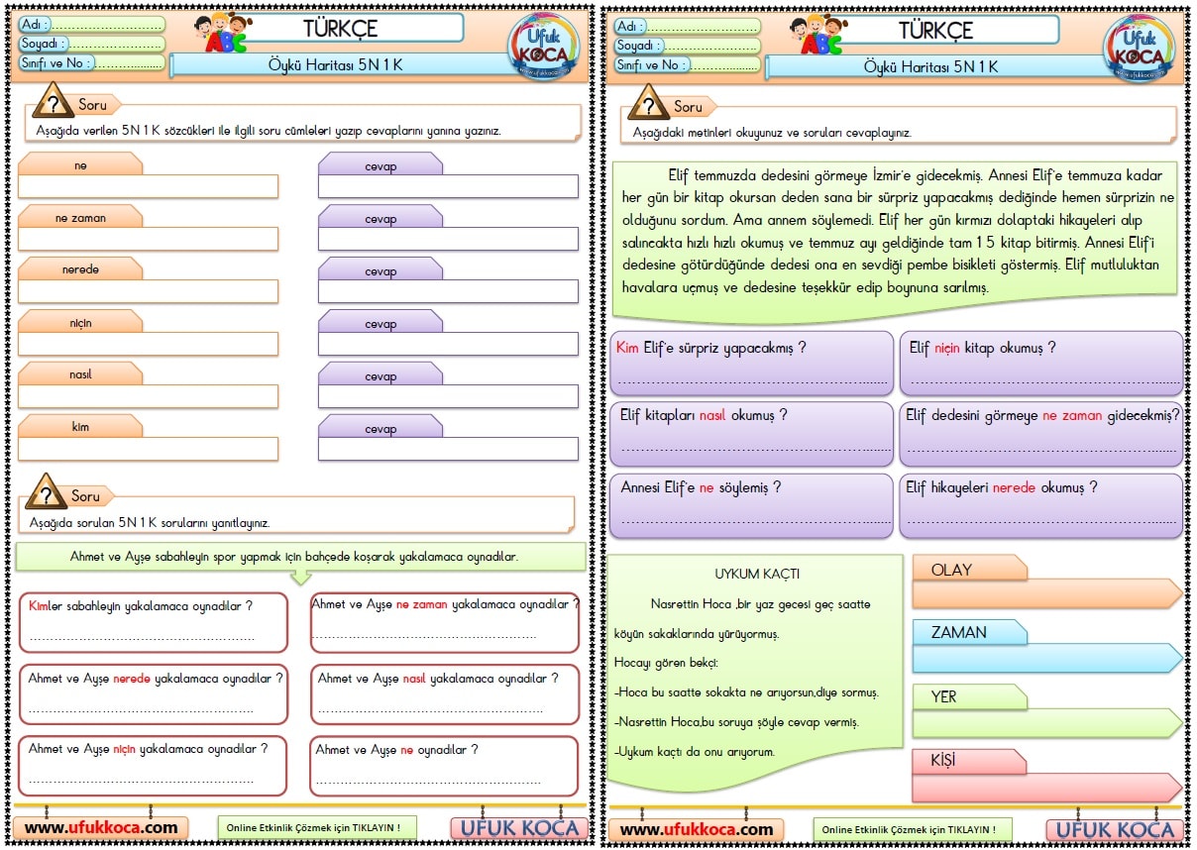Click the TÜRKÇE title on the right page
Image resolution: width=1197 pixels, height=850 pixels.
(x=936, y=30)
